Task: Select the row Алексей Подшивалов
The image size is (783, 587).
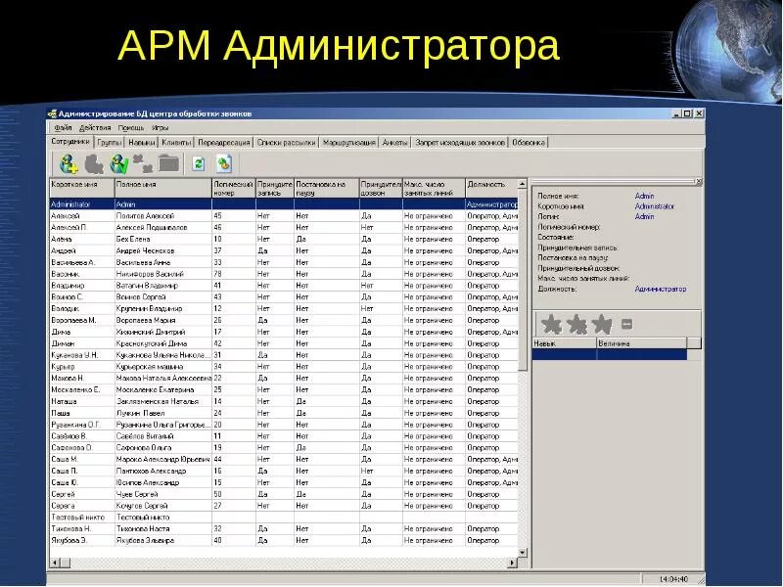Action: (283, 228)
